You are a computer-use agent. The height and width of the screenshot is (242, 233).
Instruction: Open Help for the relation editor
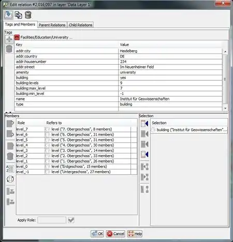135,234
